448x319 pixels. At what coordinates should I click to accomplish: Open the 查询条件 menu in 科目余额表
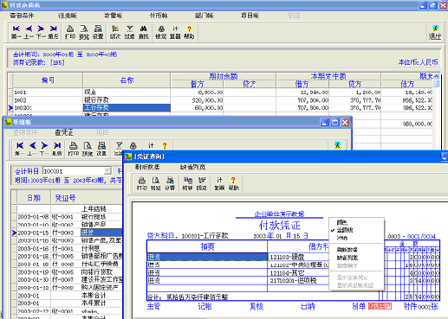coord(22,16)
